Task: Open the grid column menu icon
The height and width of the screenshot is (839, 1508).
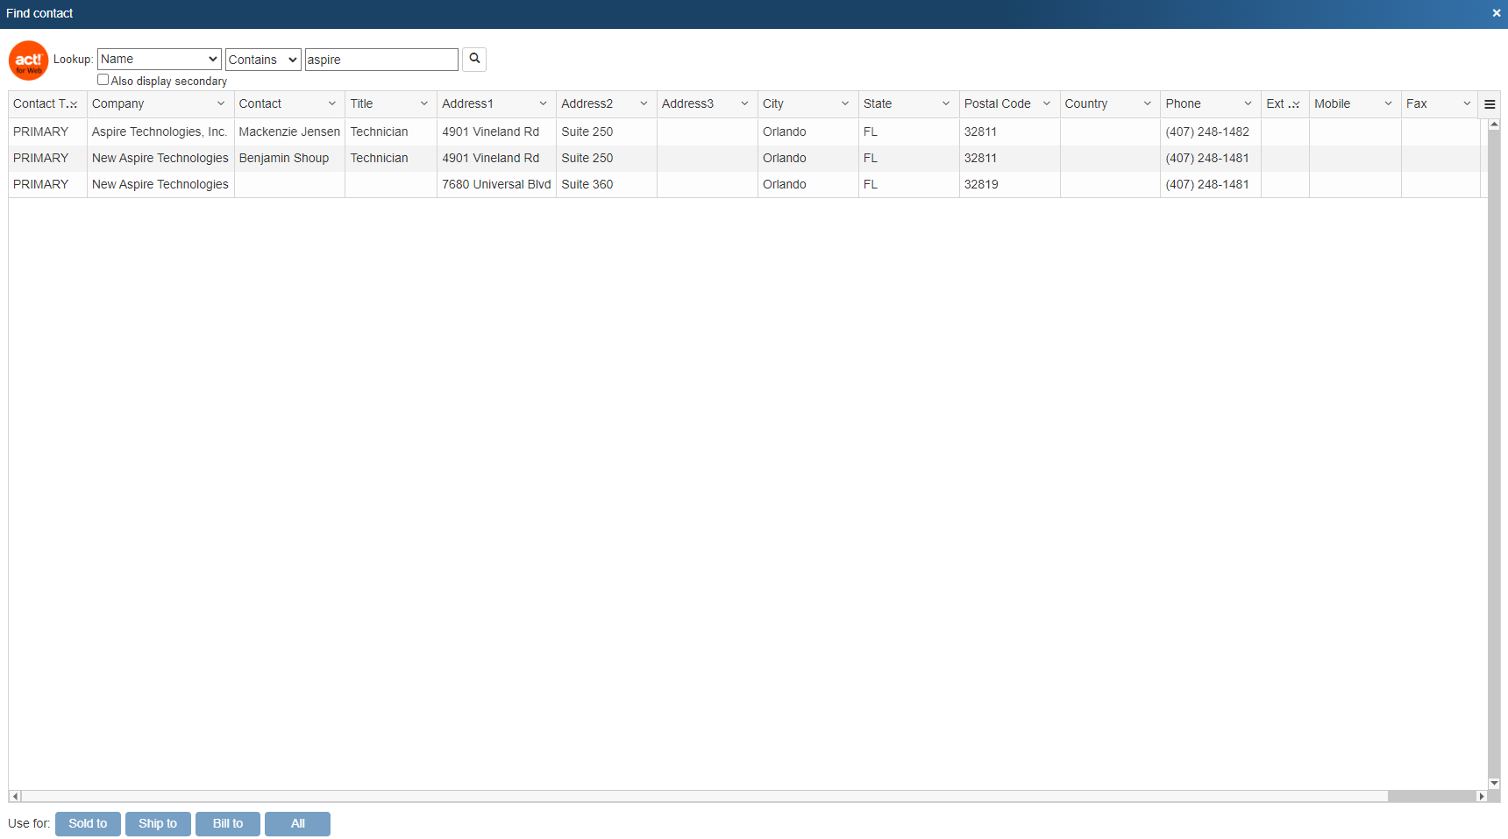Action: tap(1489, 104)
